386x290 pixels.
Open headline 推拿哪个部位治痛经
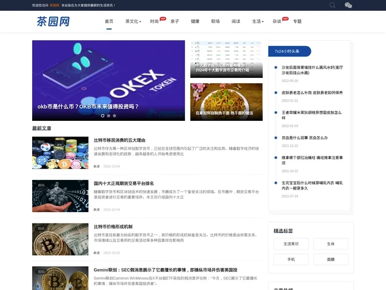[312, 160]
